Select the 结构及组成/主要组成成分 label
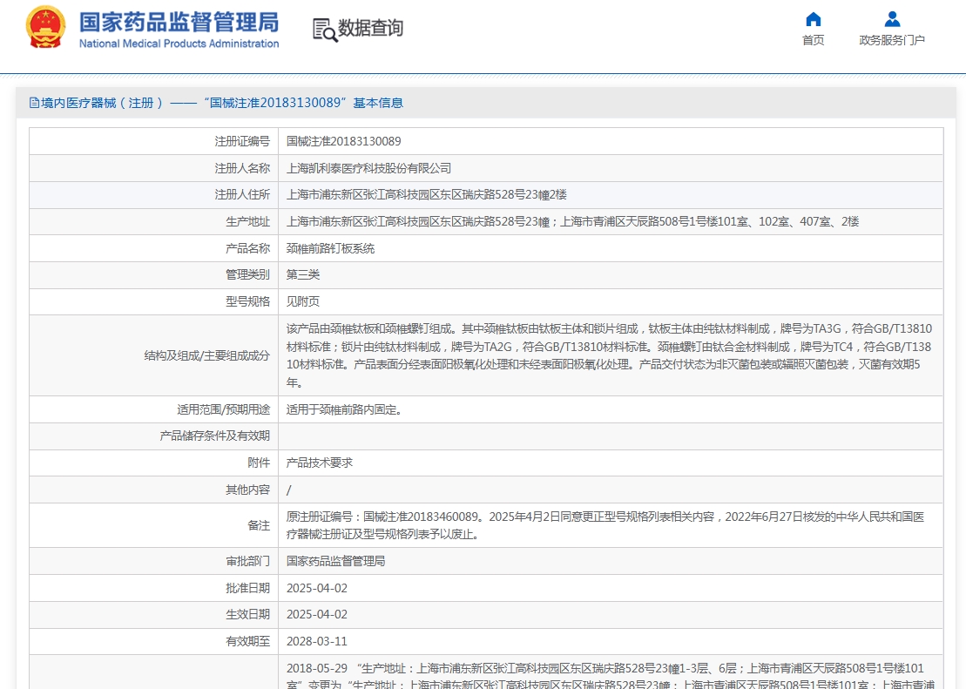Screen dimensions: 966x689 click(207, 355)
